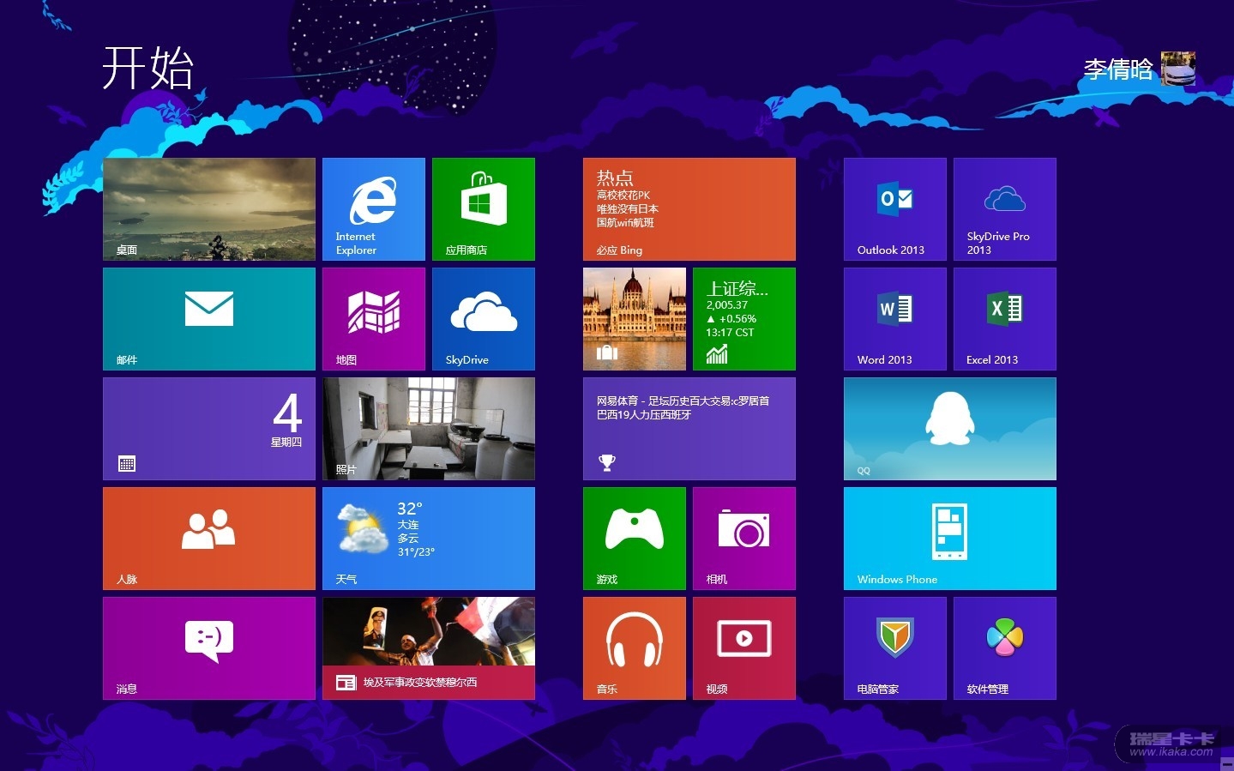The image size is (1234, 771).
Task: Open the Windows Phone tile
Action: [x=950, y=539]
